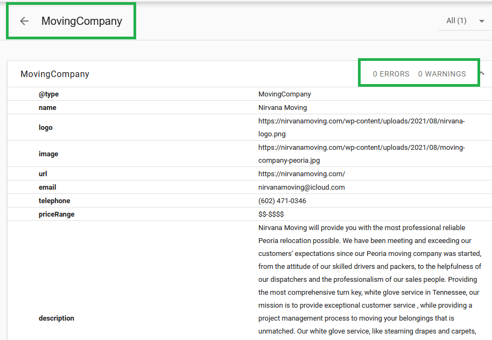Viewport: 492px width, 340px height.
Task: Click the nirvanamoving@icloud.com email value
Action: pyautogui.click(x=301, y=188)
